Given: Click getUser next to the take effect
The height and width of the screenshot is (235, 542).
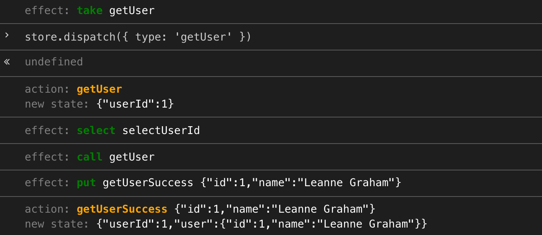Looking at the screenshot, I should (x=132, y=10).
